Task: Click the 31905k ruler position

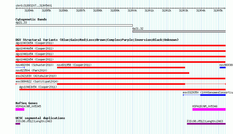Action: pos(218,10)
